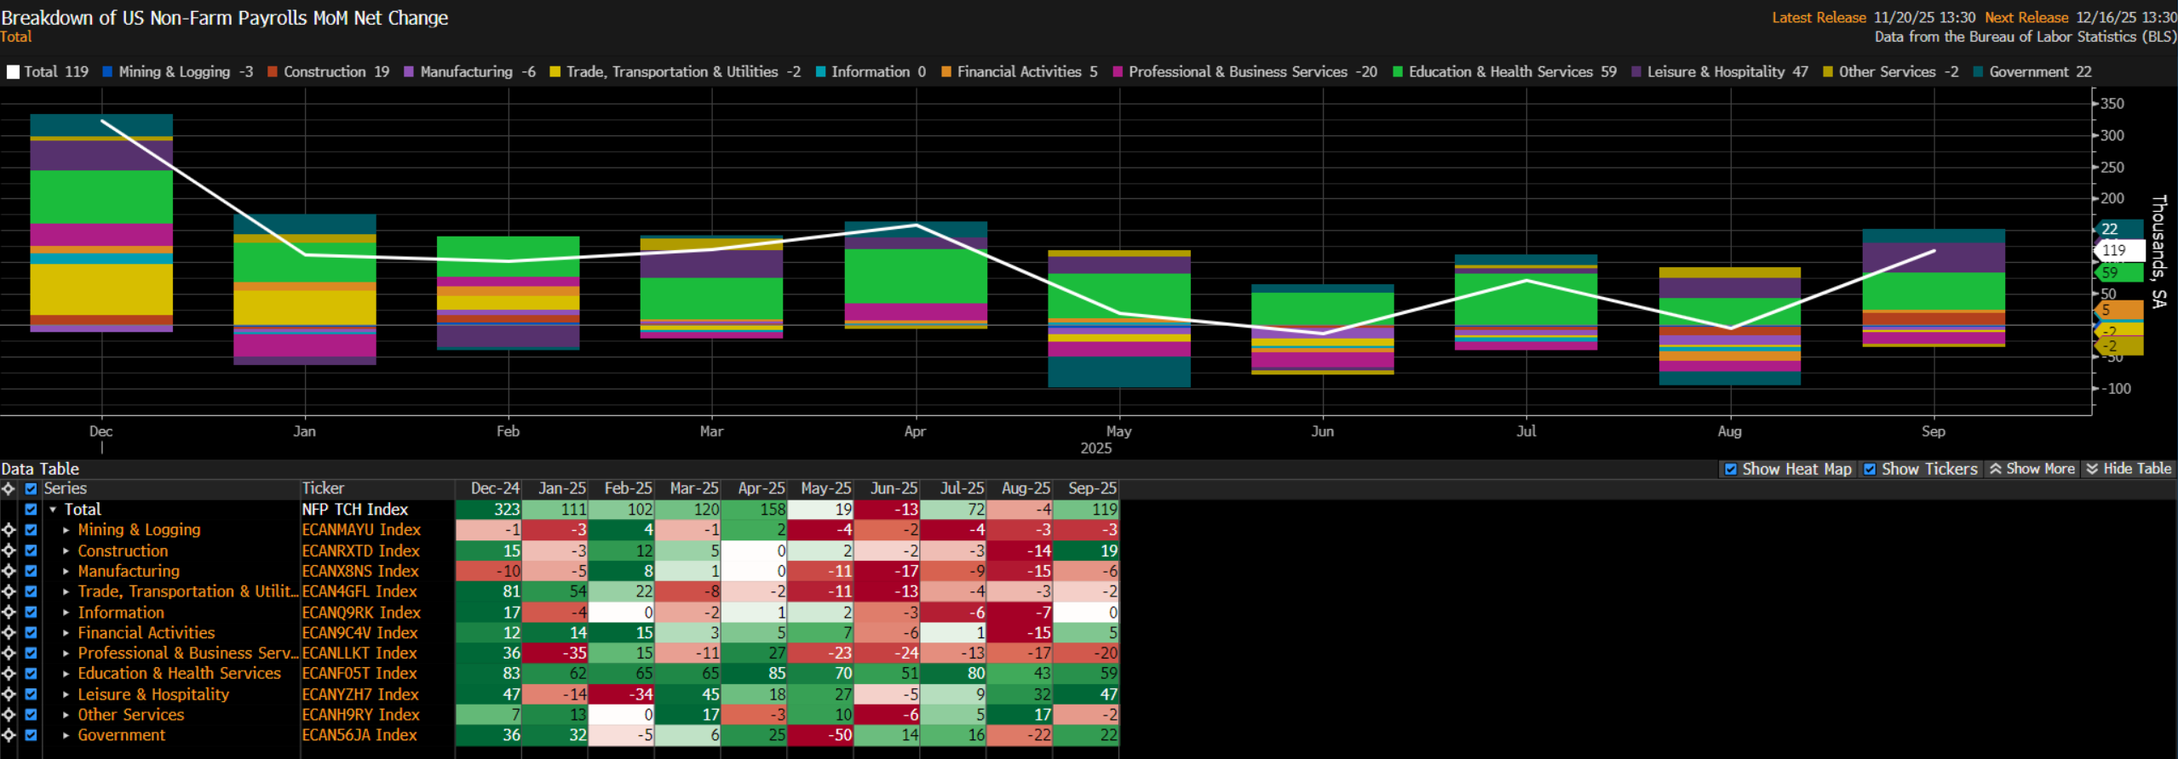
Task: Uncheck the Show Tickers option
Action: coord(1870,469)
